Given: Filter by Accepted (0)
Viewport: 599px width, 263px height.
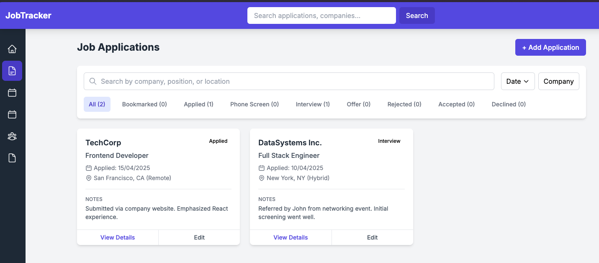Looking at the screenshot, I should 456,104.
